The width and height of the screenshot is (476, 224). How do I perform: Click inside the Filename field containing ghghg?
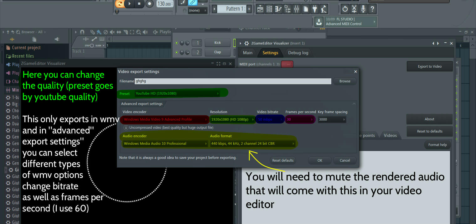pos(232,81)
